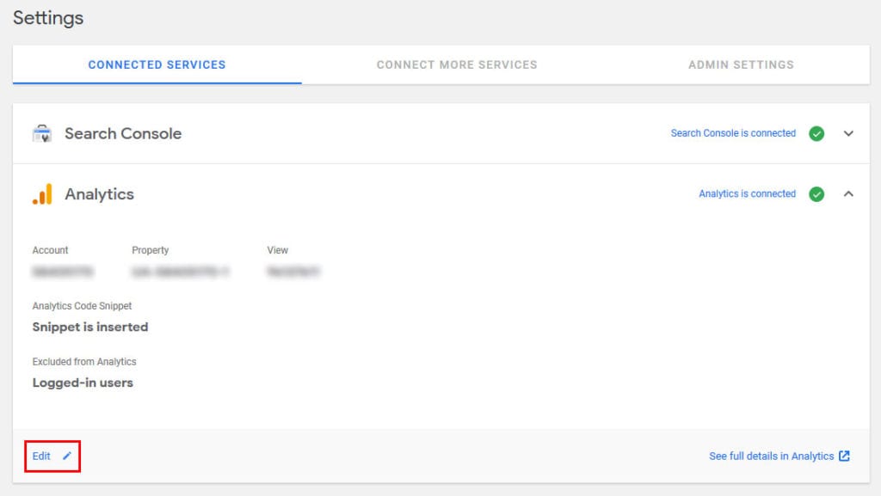This screenshot has height=496, width=881.
Task: Select the Connected Services tab
Action: [157, 64]
